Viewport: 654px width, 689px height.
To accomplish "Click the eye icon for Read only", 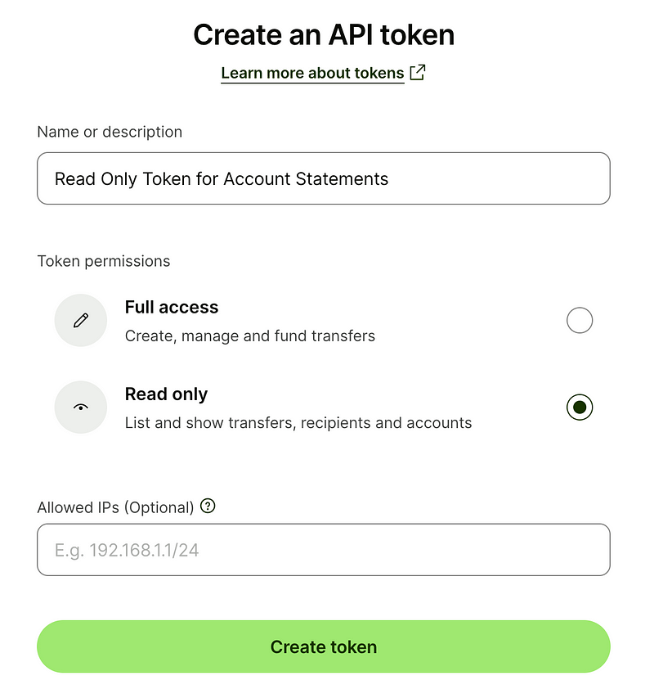I will (80, 407).
